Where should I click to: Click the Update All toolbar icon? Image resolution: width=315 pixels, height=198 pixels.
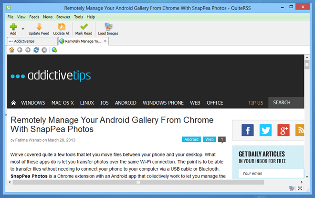pos(62,27)
